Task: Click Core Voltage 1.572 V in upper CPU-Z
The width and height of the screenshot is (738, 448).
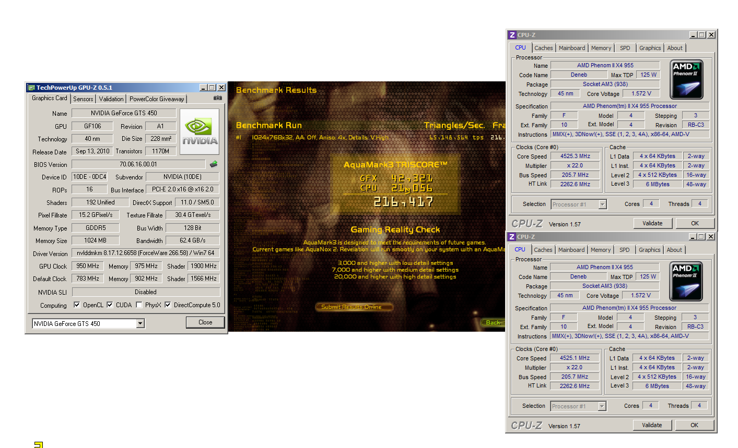Action: [x=641, y=94]
